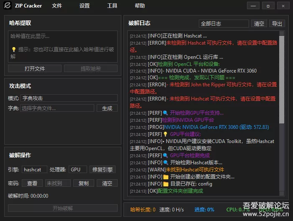The width and height of the screenshot is (293, 221).
Task: Click the hash value text area
Action: [63, 46]
